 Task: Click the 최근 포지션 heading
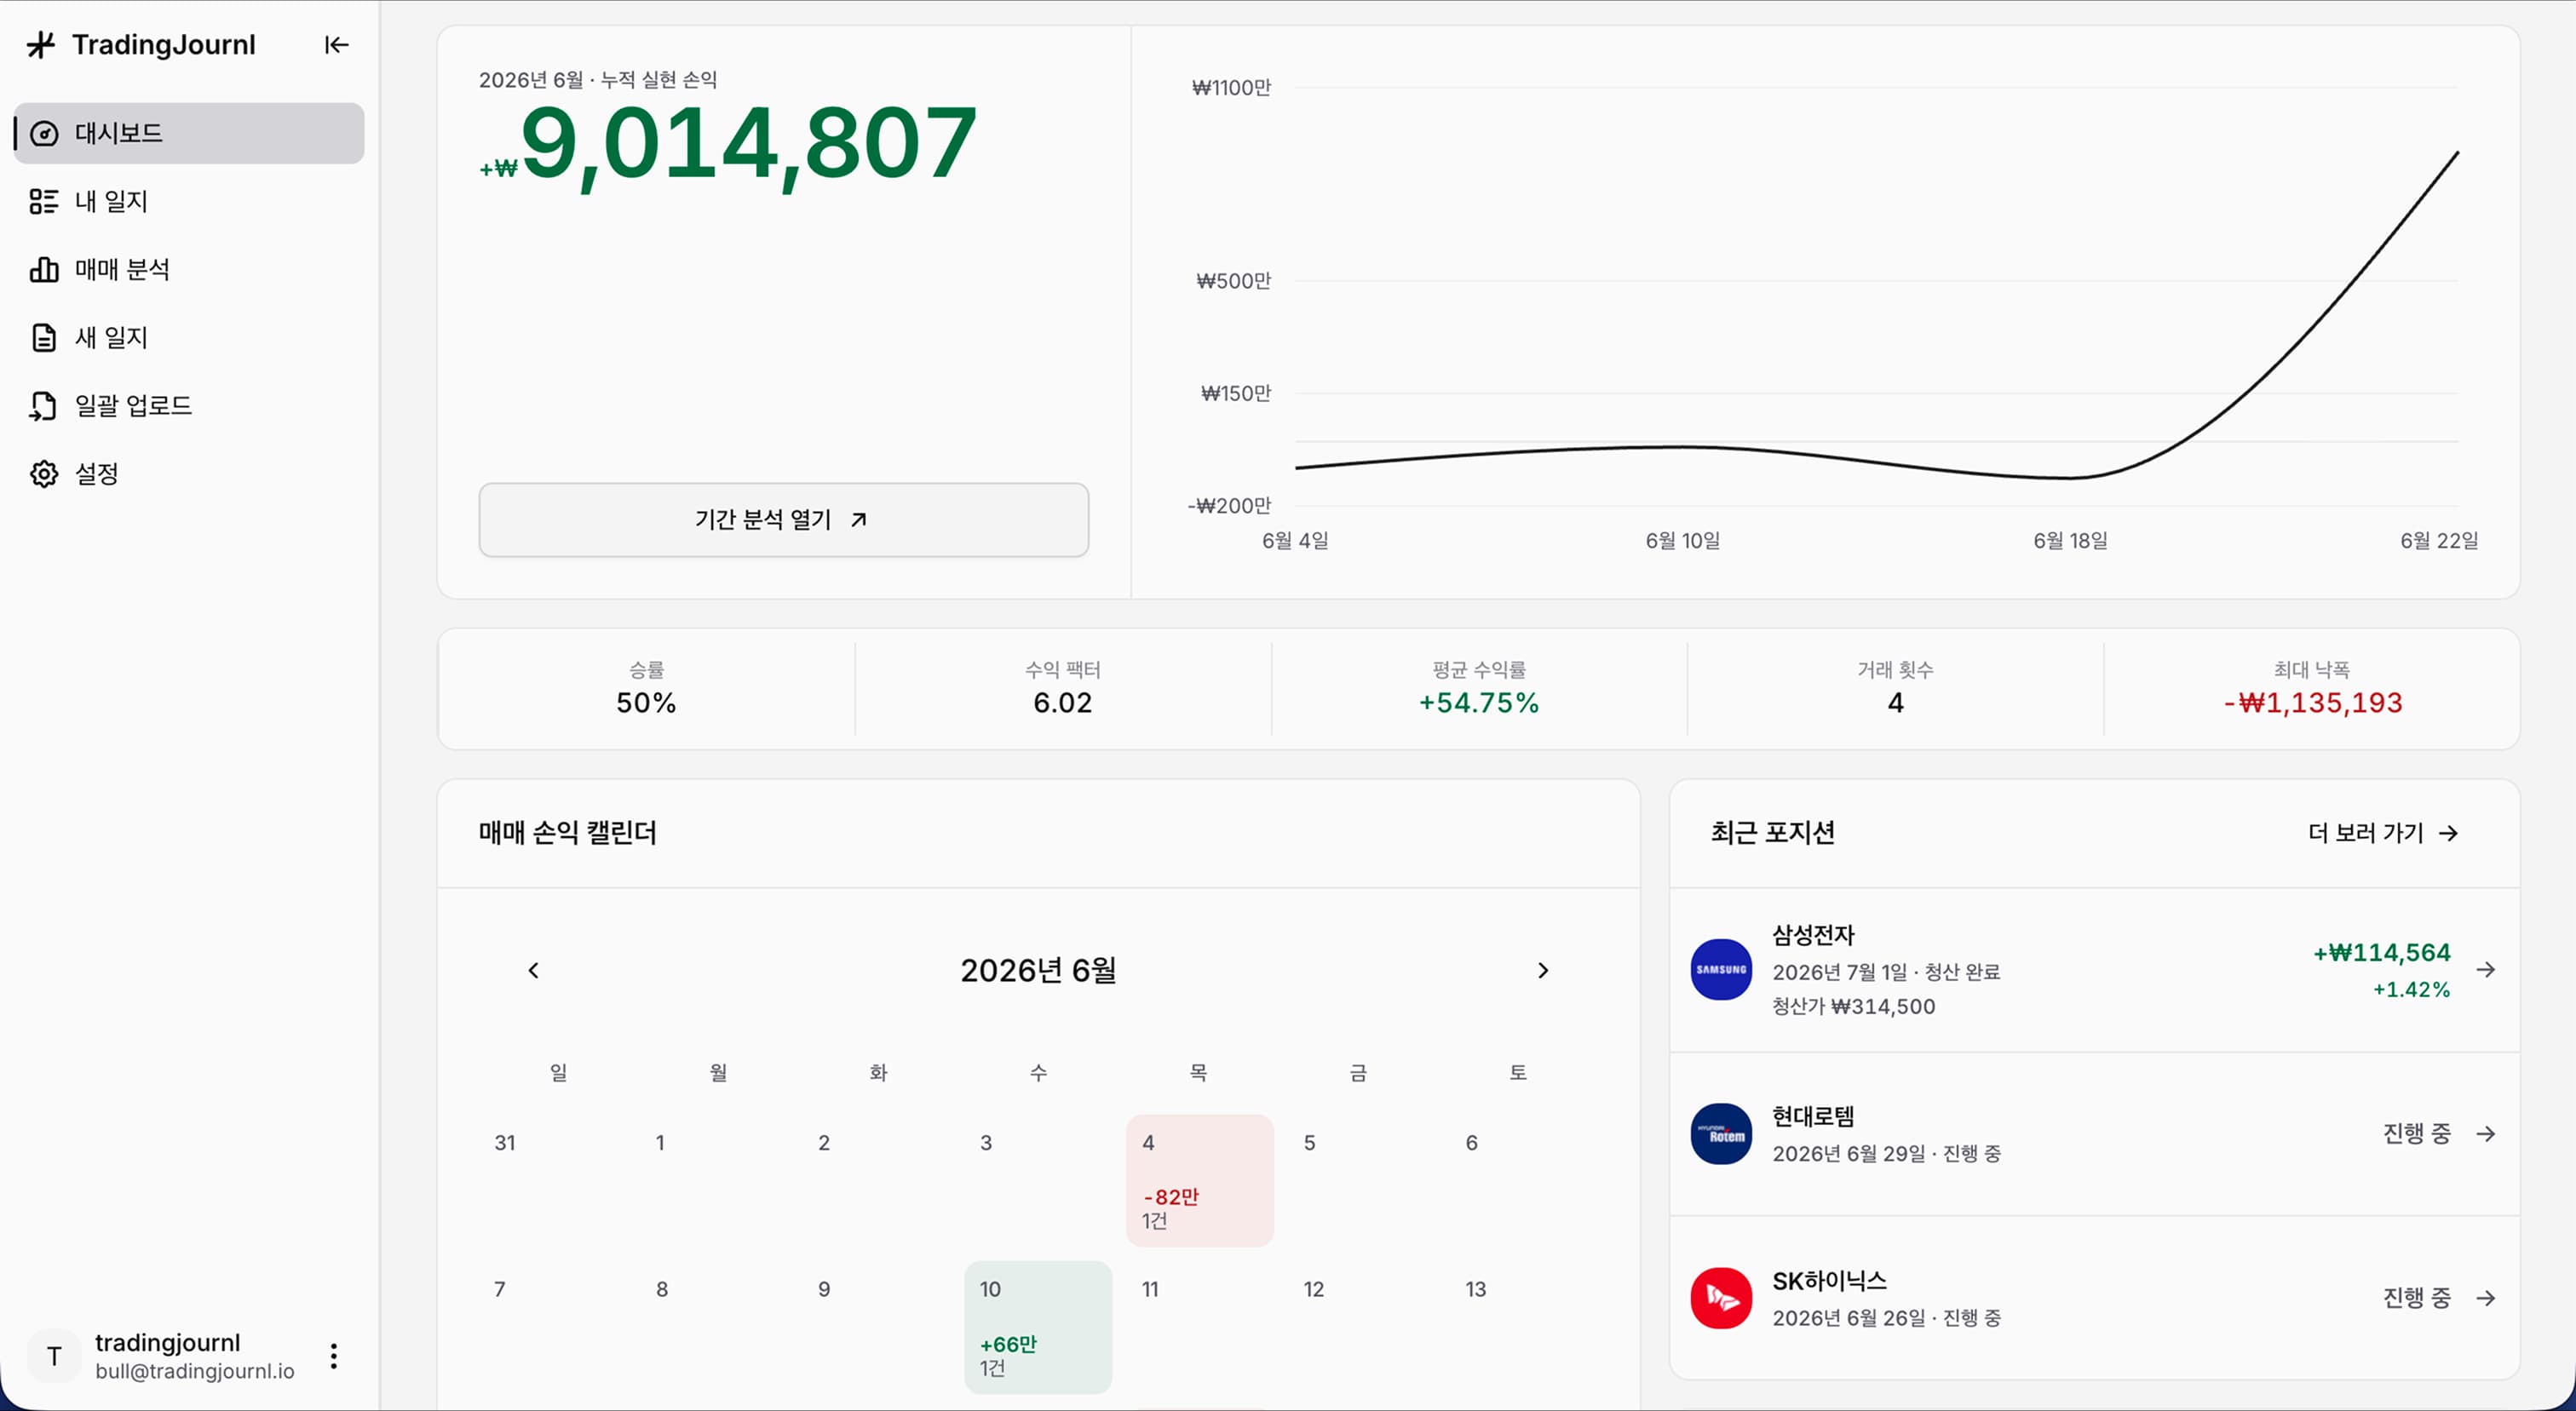[x=1773, y=833]
